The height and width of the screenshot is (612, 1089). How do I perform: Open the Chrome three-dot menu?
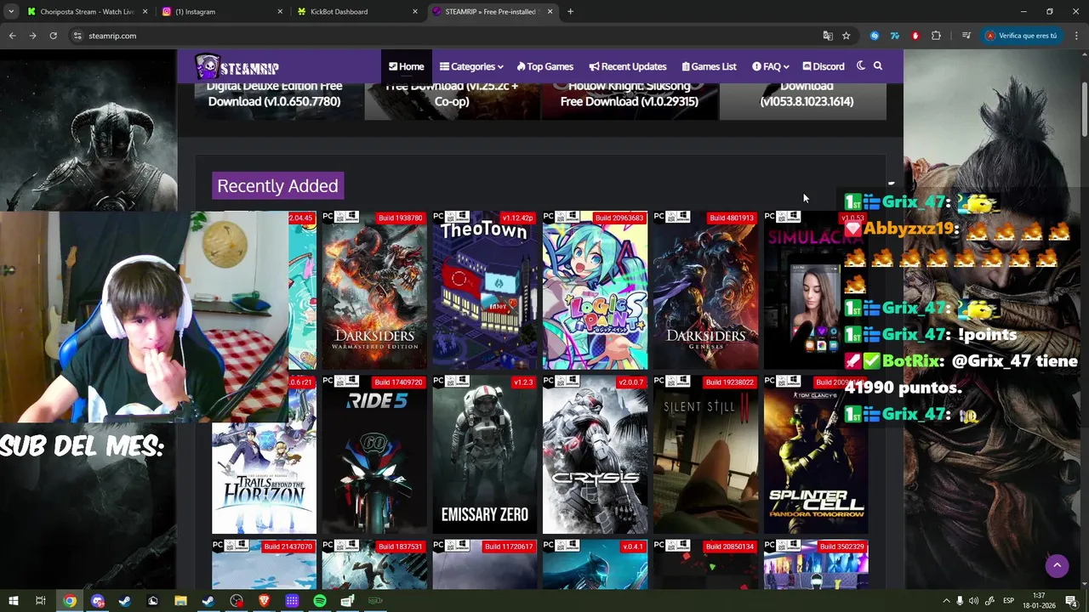pyautogui.click(x=1076, y=36)
